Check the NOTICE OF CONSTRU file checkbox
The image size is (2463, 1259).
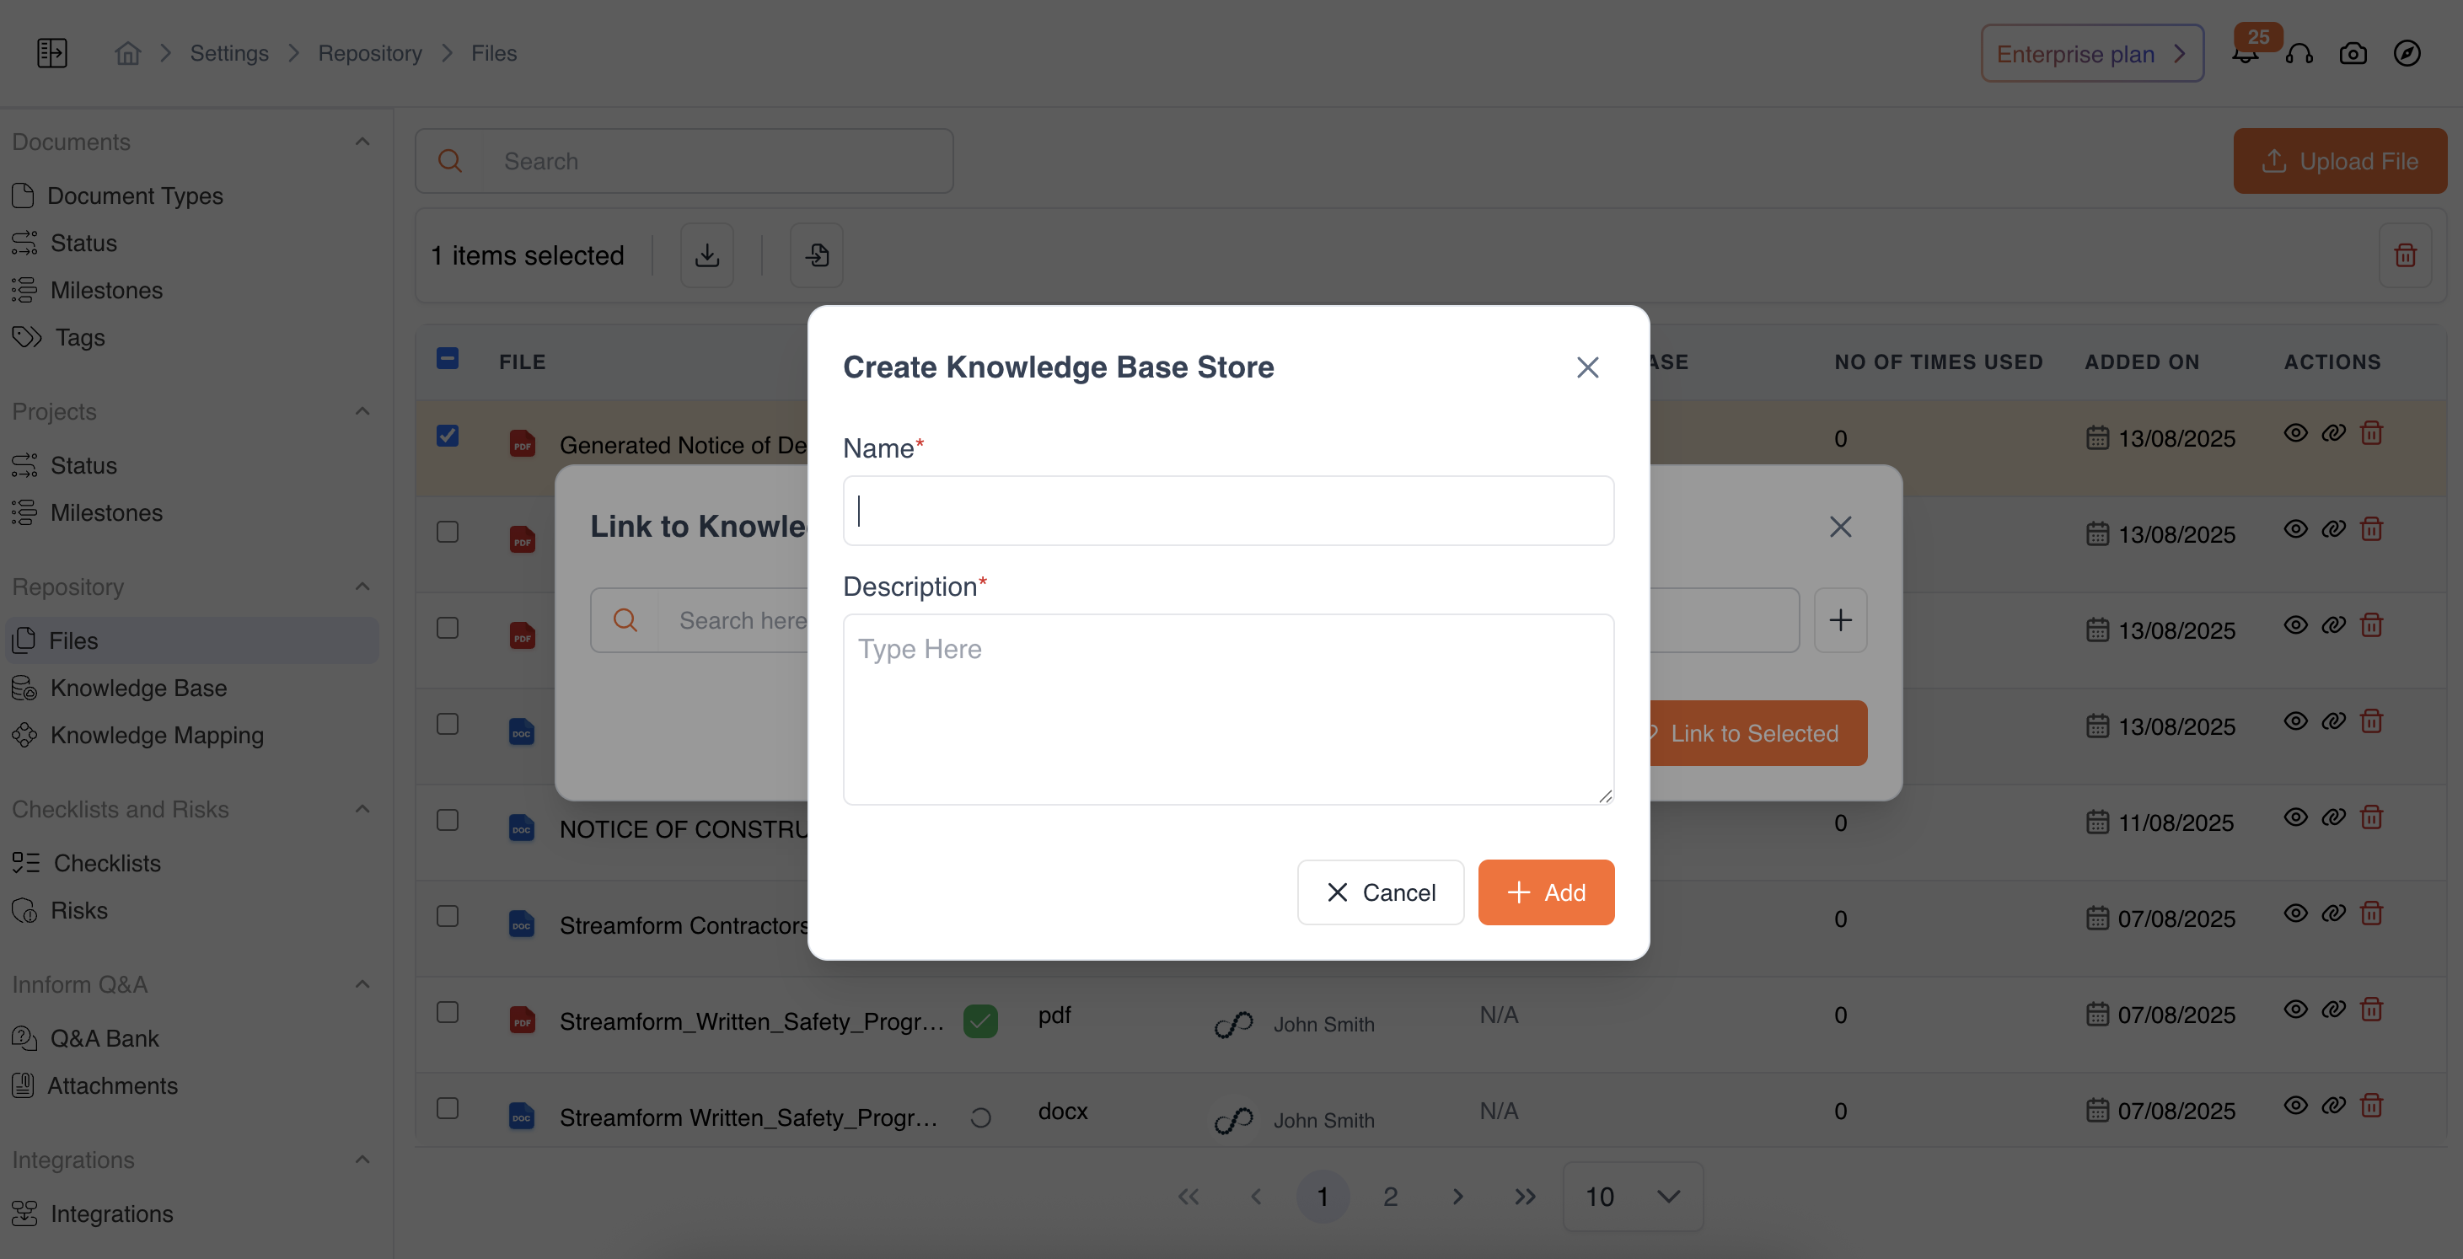(448, 820)
